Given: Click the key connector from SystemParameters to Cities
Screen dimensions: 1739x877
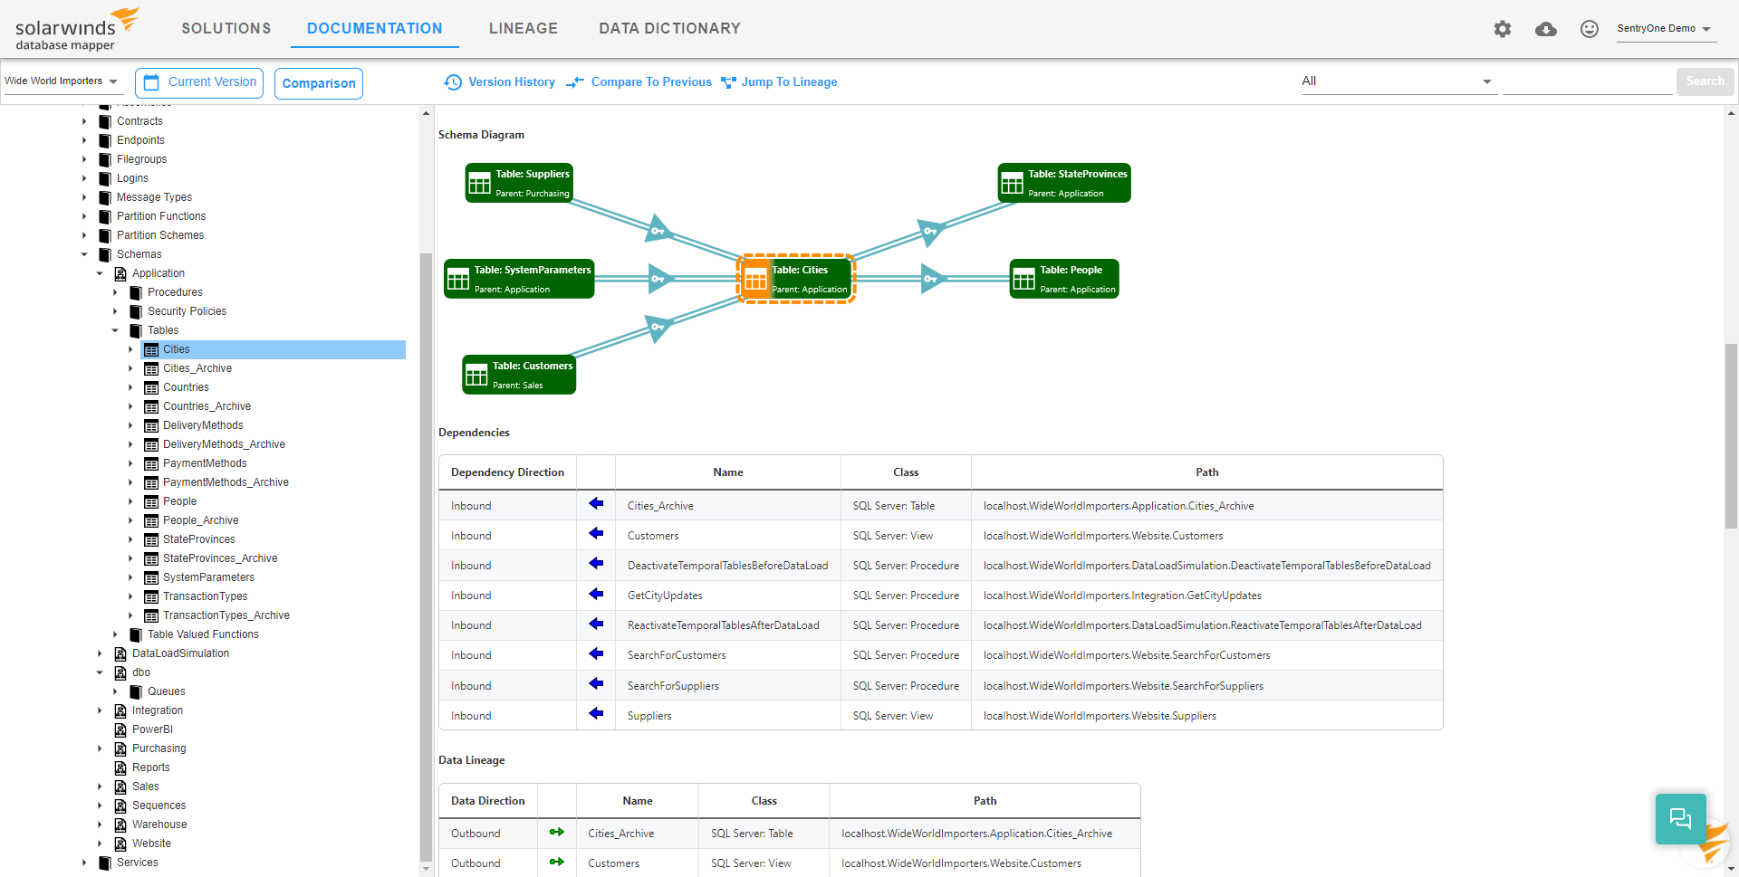Looking at the screenshot, I should click(659, 279).
